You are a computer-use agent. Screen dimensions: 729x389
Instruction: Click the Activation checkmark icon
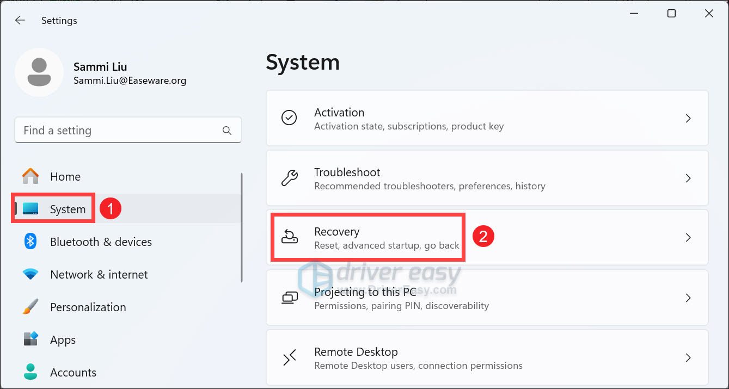(289, 118)
